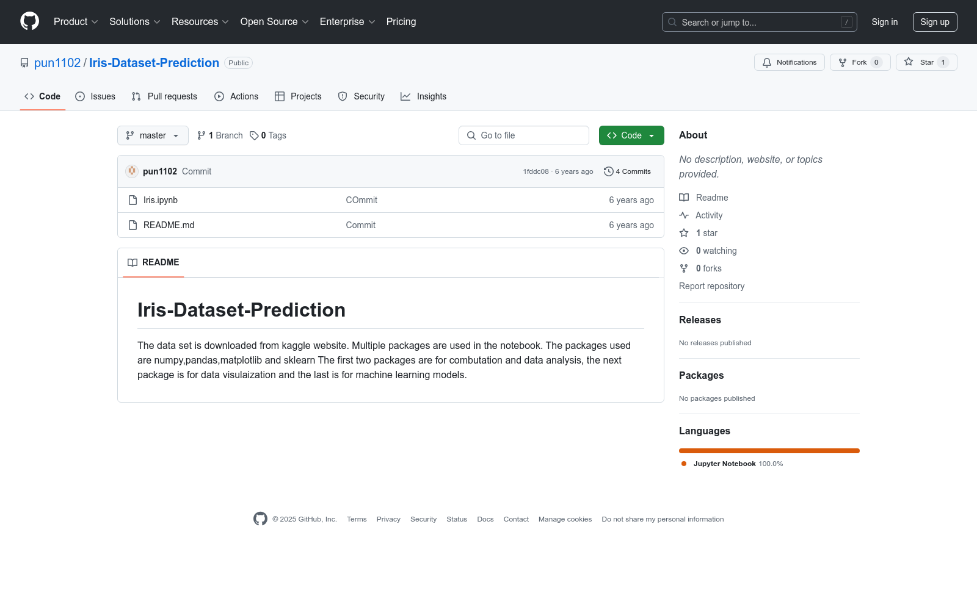Click the orange Jupyter Notebook language bar
The image size is (977, 610).
coord(769,451)
